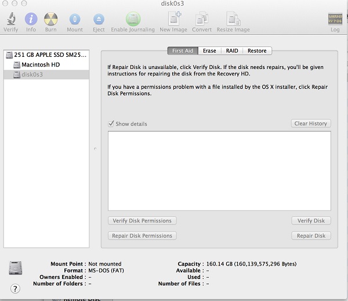Open the RAID tab

[x=232, y=51]
